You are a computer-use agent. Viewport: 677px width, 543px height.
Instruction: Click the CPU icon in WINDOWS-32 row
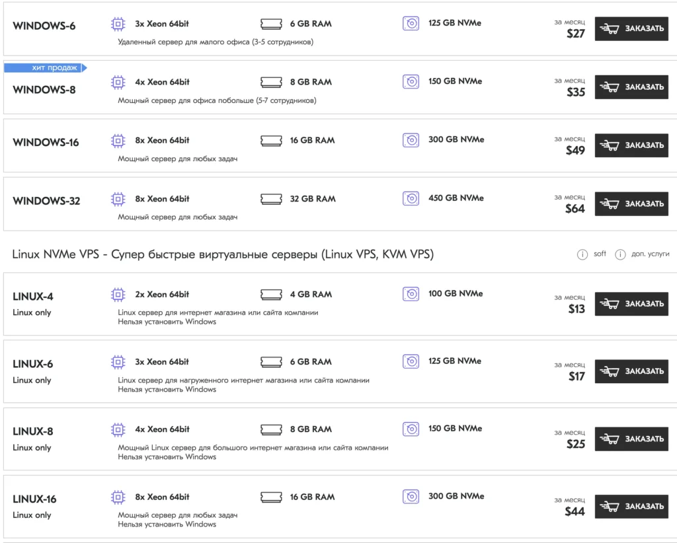[x=118, y=198]
